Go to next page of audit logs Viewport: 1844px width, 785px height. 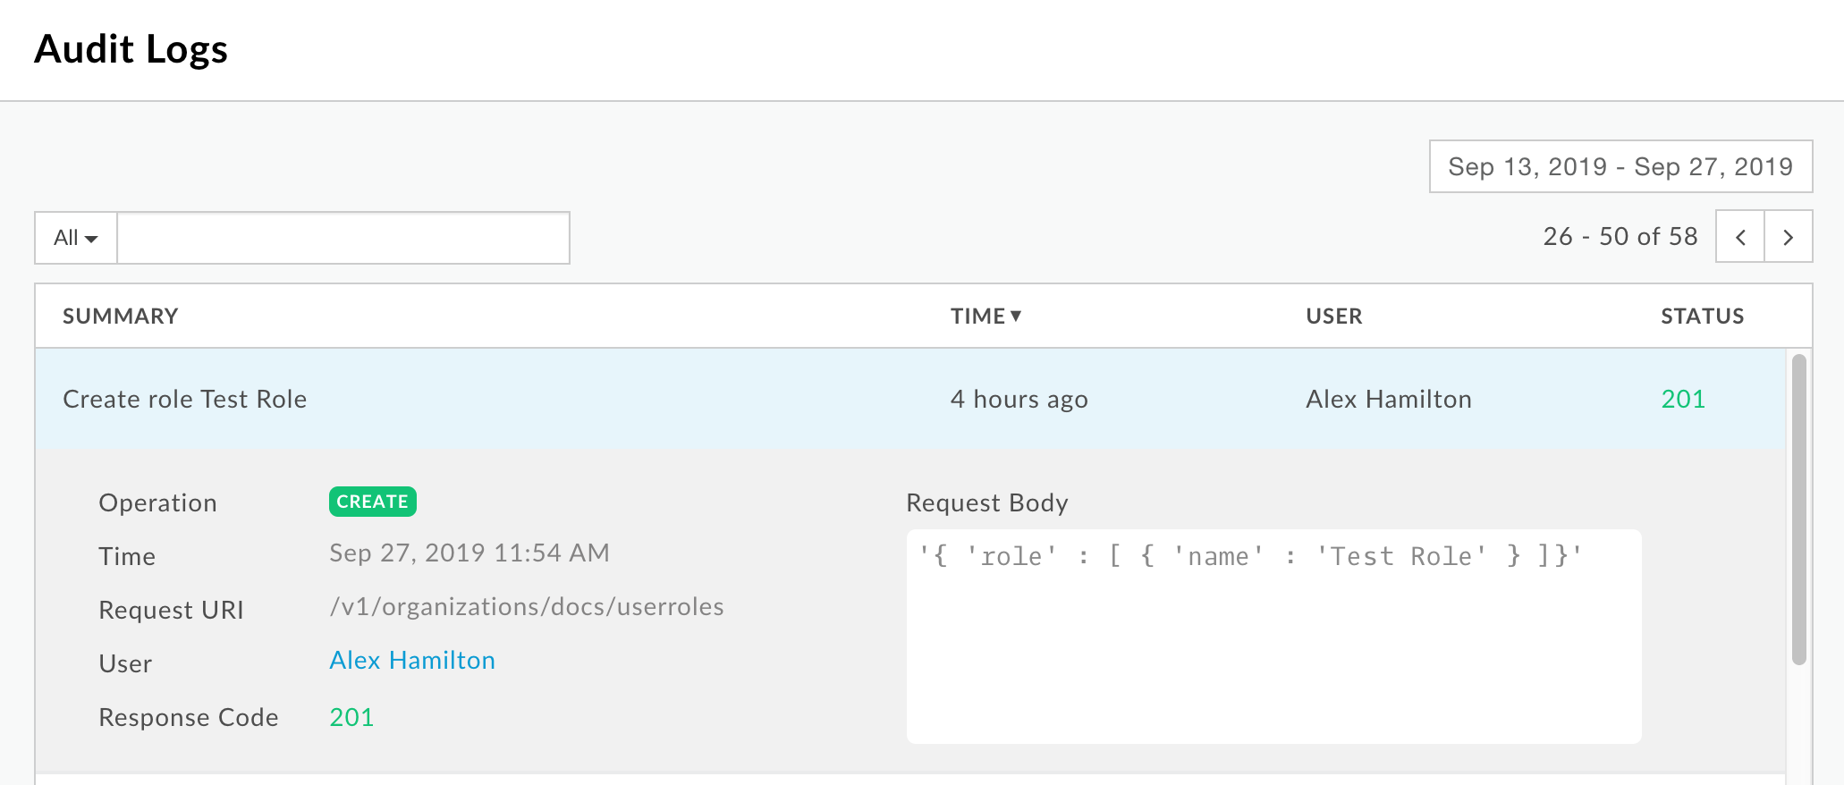[1788, 237]
